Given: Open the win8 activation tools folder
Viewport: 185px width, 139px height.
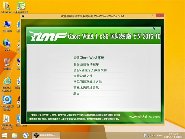Looking at the screenshot, I should pos(7,120).
